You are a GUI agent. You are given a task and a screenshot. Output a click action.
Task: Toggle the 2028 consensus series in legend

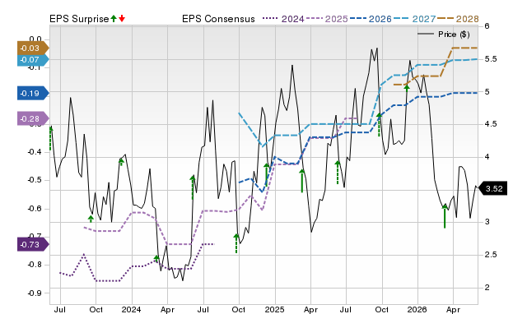click(458, 19)
